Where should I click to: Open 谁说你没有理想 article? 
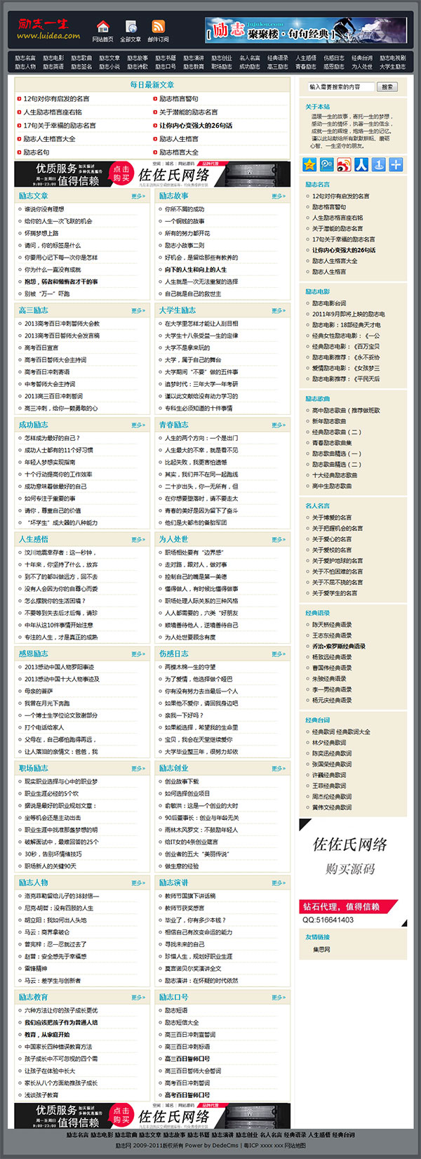[44, 209]
